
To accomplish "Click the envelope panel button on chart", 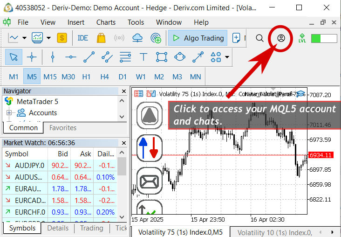I will point(150,181).
